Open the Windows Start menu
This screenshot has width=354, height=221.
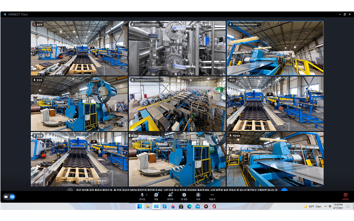point(140,206)
